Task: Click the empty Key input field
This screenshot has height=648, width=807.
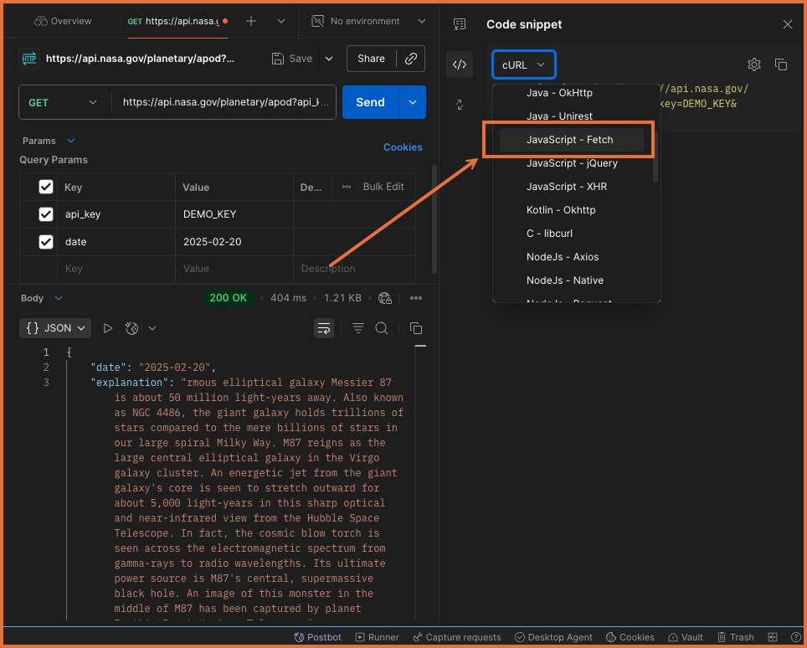Action: click(116, 269)
